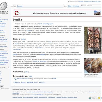Open the Categorías link
This screenshot has height=102, width=102.
[x=17, y=82]
